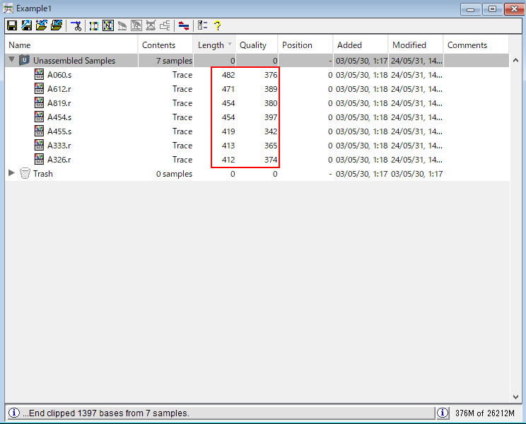Screen dimensions: 526x424
Task: Click quality value 365 for A333.r
Action: [271, 145]
